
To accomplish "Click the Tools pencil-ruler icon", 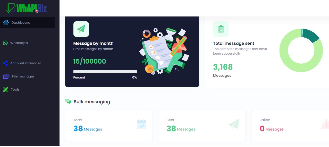I will coord(6,89).
